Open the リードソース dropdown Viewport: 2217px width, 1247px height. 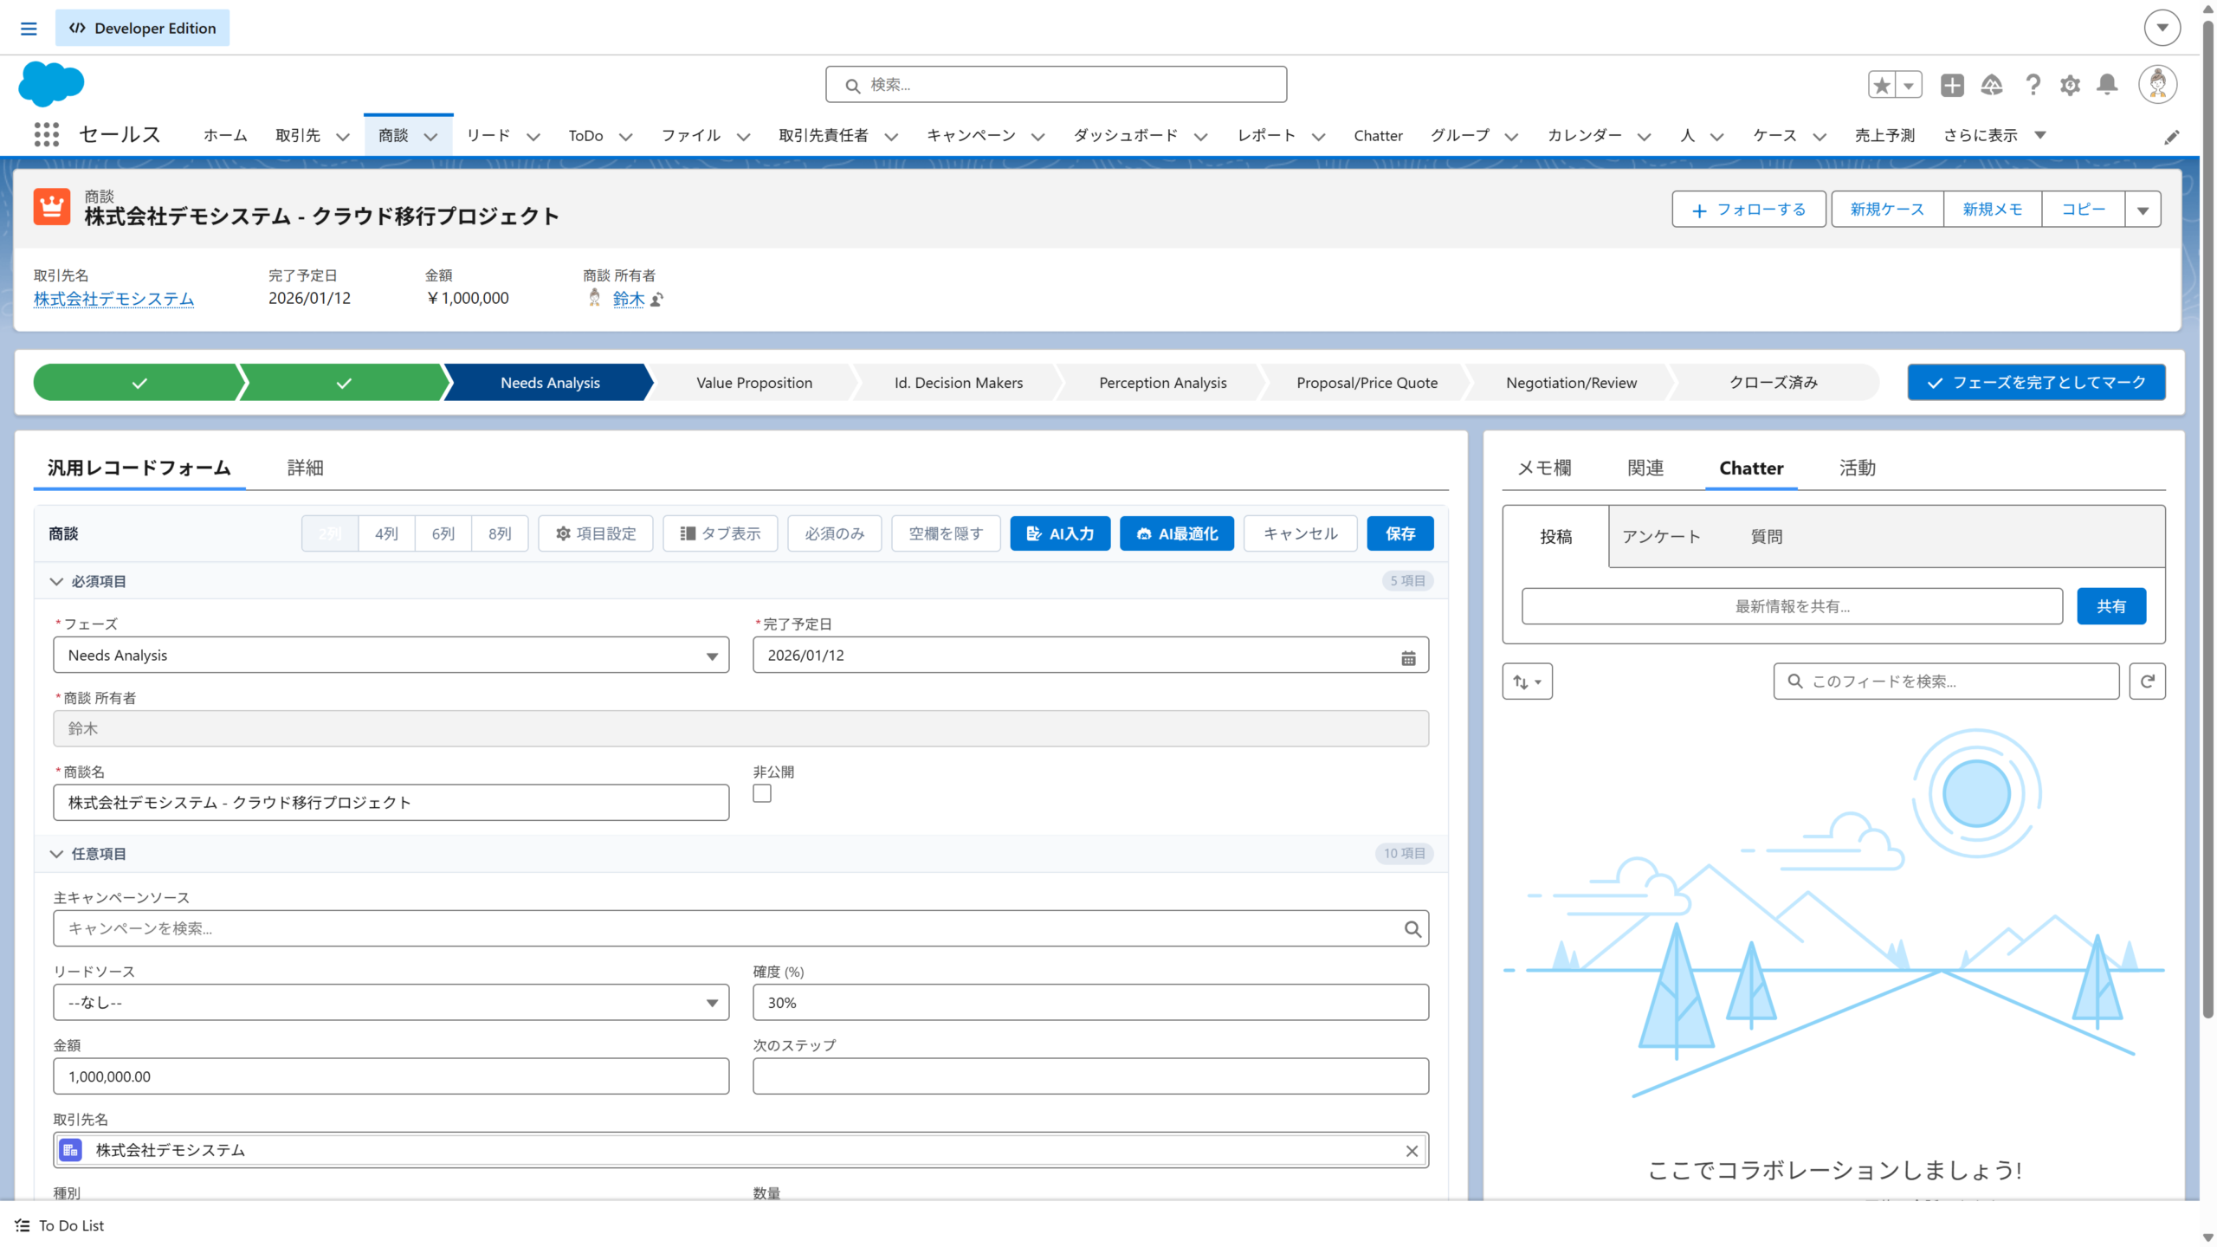coord(391,1002)
